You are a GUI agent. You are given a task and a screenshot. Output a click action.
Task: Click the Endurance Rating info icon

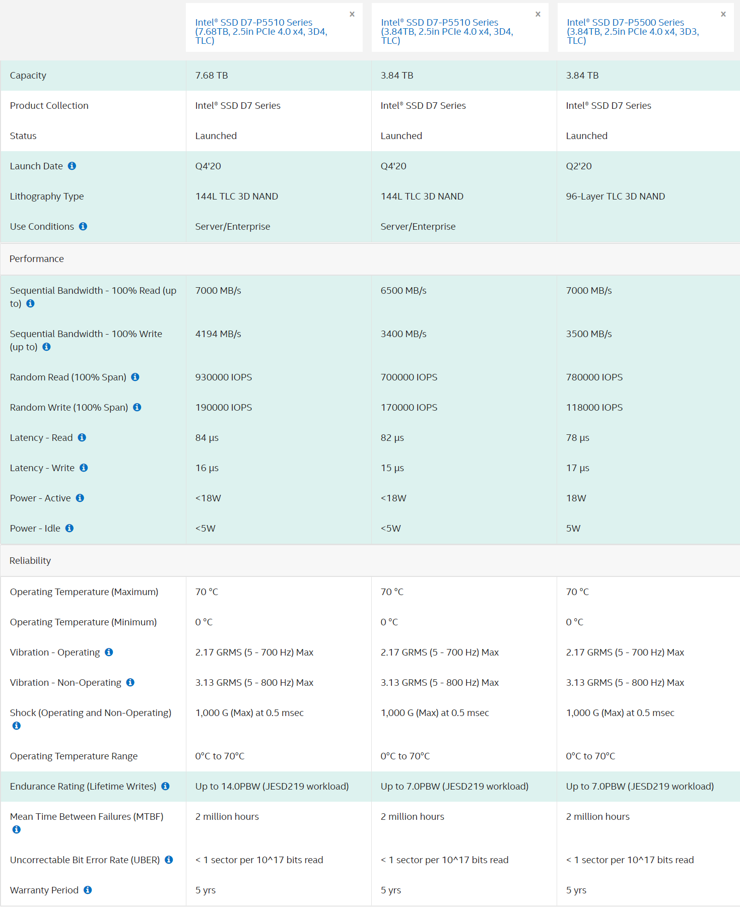(165, 786)
